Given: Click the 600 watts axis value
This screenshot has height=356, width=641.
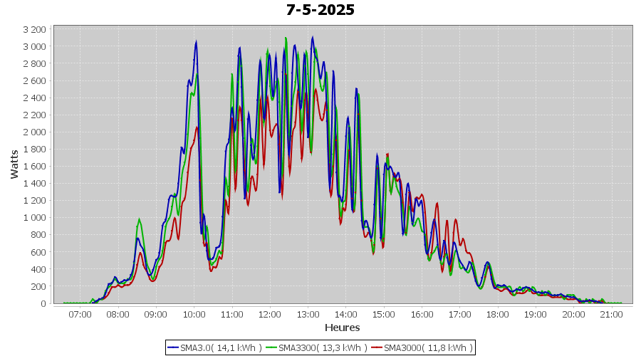Looking at the screenshot, I should pyautogui.click(x=39, y=252).
